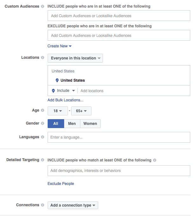Viewport: 195px width, 218px height.
Task: Open the maximum age 65+ dropdown
Action: coord(81,111)
